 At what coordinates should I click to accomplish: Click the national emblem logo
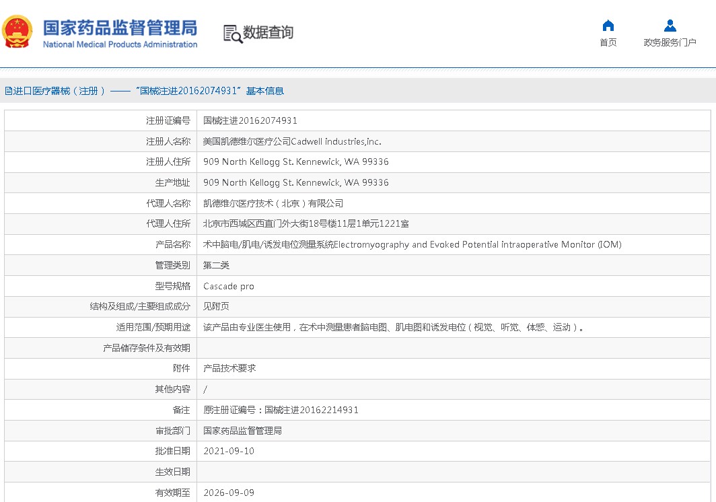[17, 32]
